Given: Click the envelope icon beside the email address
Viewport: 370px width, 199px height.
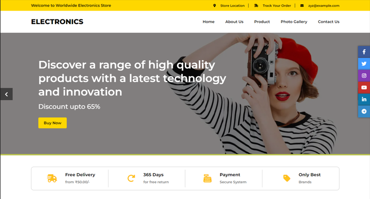Looking at the screenshot, I should coord(302,6).
